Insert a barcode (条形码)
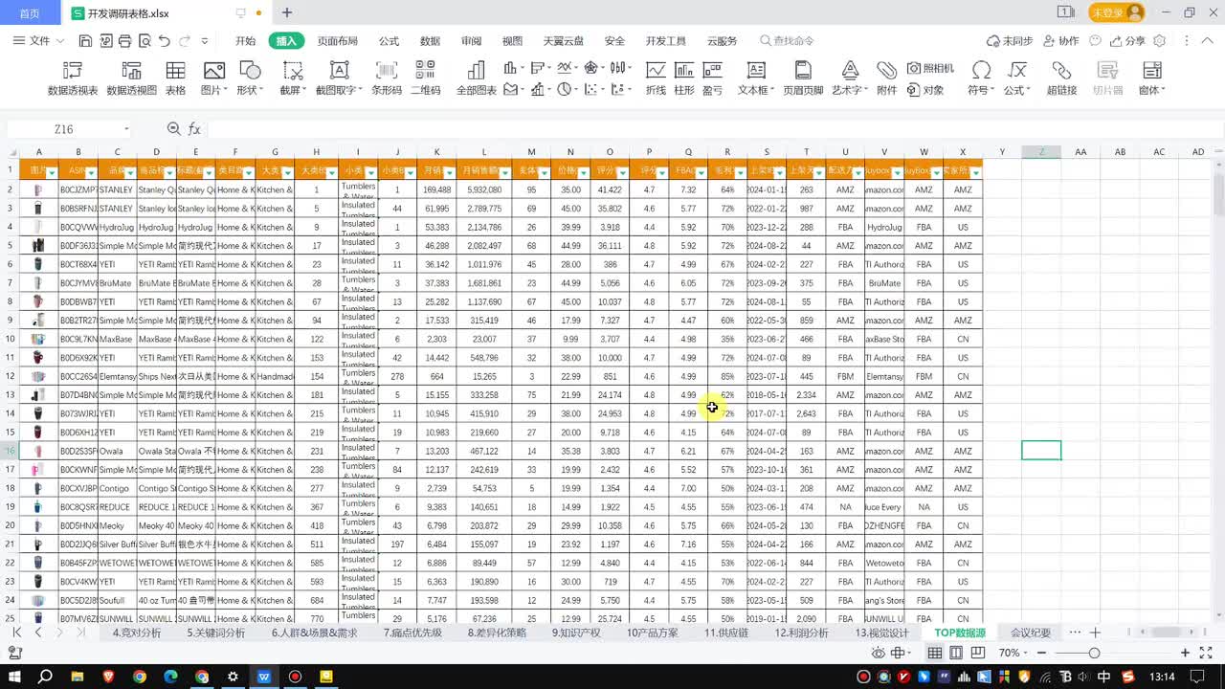 (x=387, y=78)
